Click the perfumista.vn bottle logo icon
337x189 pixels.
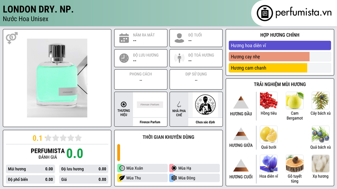(265, 13)
